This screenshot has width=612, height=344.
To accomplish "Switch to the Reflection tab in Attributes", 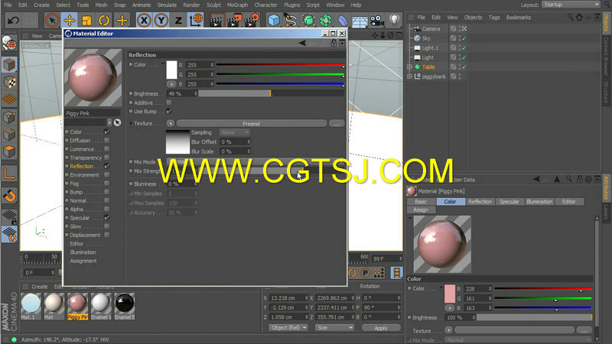I will (x=480, y=202).
